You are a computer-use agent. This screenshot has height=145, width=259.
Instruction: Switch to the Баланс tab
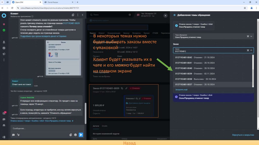(x=146, y=33)
